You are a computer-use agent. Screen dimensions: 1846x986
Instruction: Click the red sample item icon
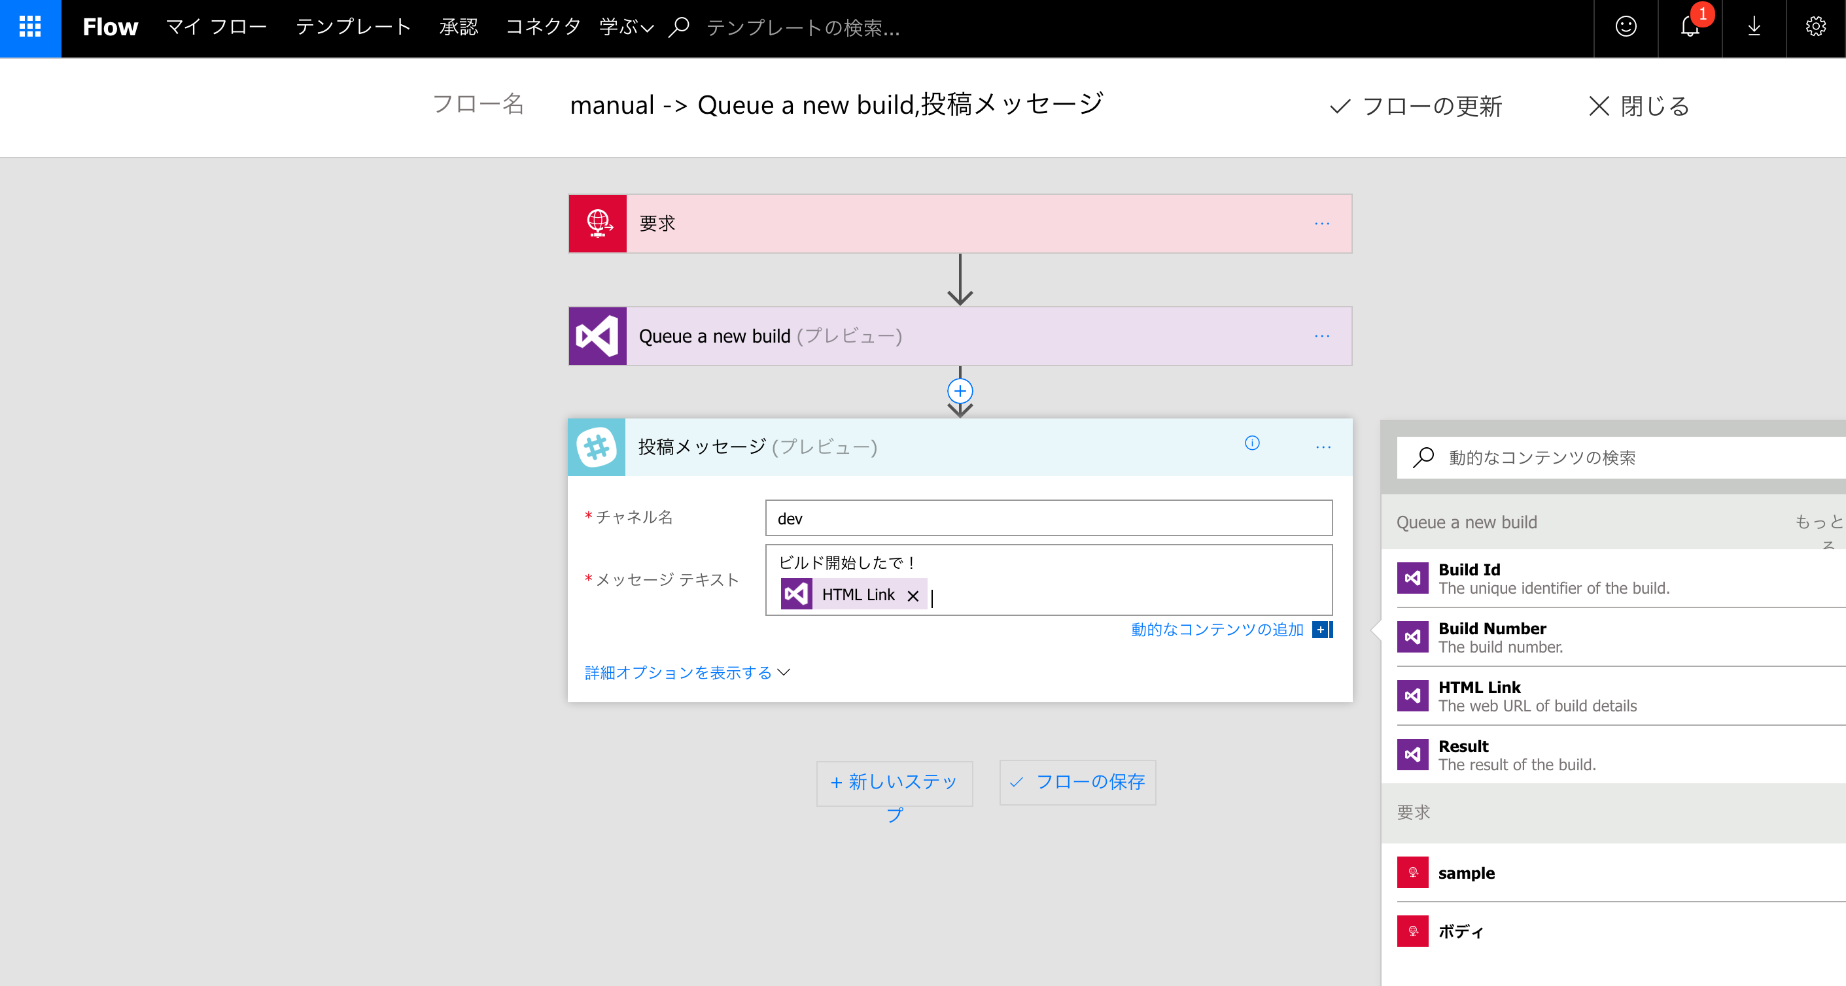(1412, 872)
